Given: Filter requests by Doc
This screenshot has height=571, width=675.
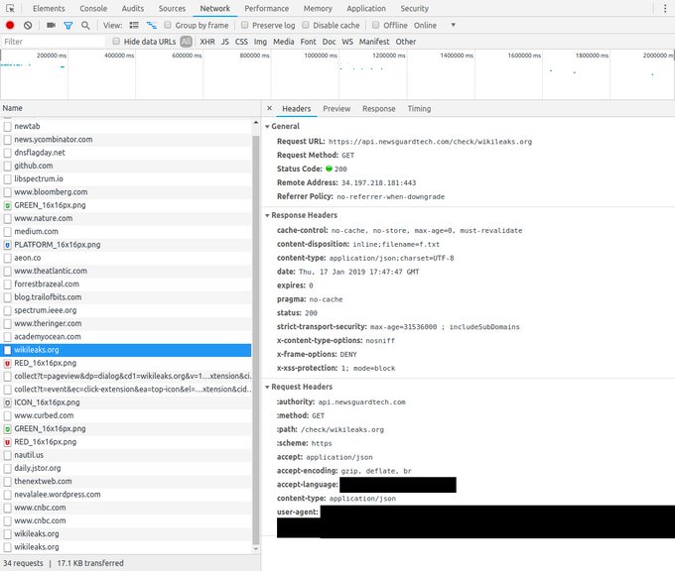Looking at the screenshot, I should pos(329,42).
